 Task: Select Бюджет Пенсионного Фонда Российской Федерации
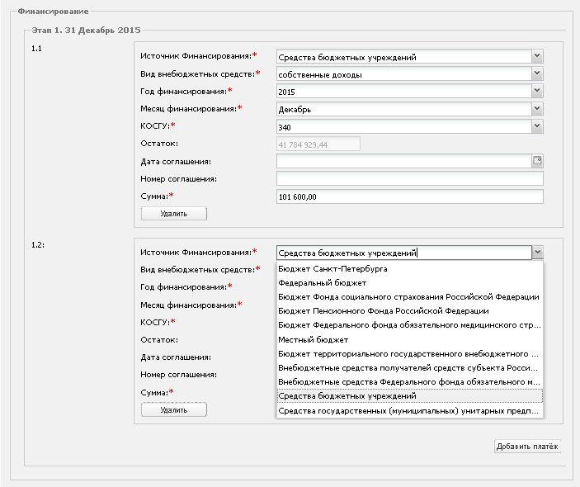pos(410,311)
